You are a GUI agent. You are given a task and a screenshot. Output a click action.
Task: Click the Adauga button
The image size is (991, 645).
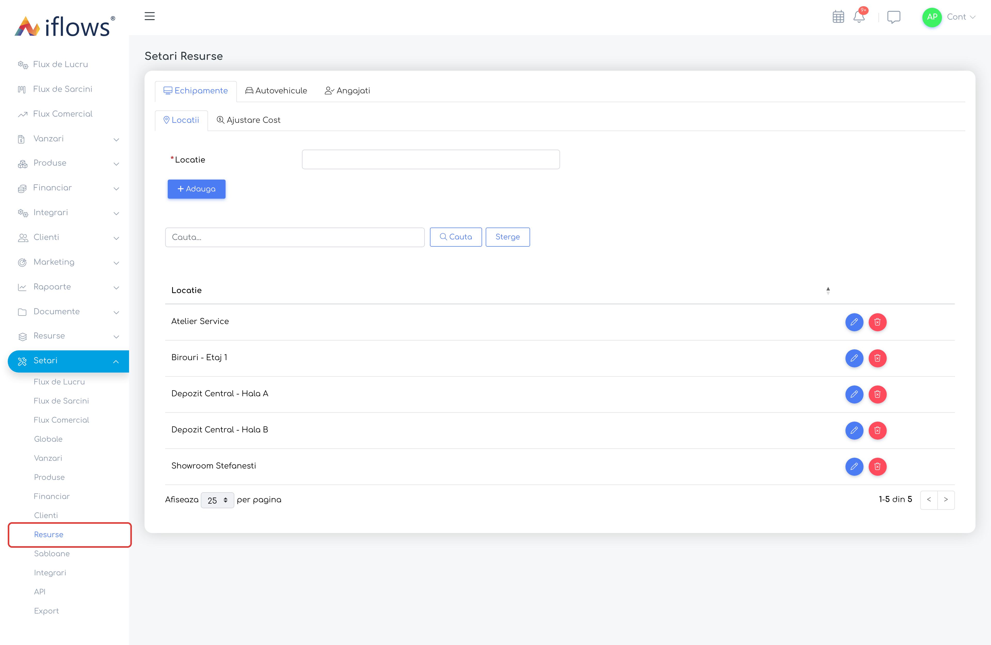(x=197, y=189)
